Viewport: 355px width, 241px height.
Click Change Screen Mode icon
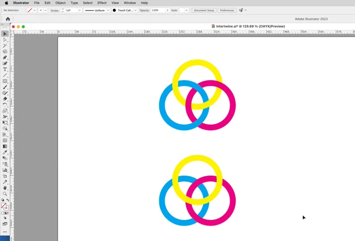coord(5,224)
